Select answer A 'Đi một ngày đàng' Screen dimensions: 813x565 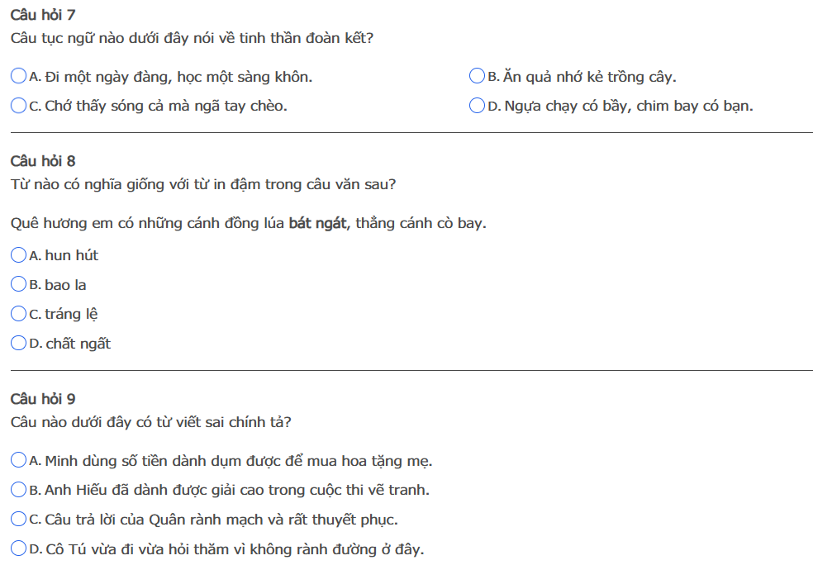coord(18,77)
